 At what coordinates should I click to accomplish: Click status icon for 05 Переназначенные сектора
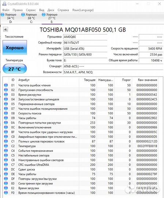tap(6, 104)
